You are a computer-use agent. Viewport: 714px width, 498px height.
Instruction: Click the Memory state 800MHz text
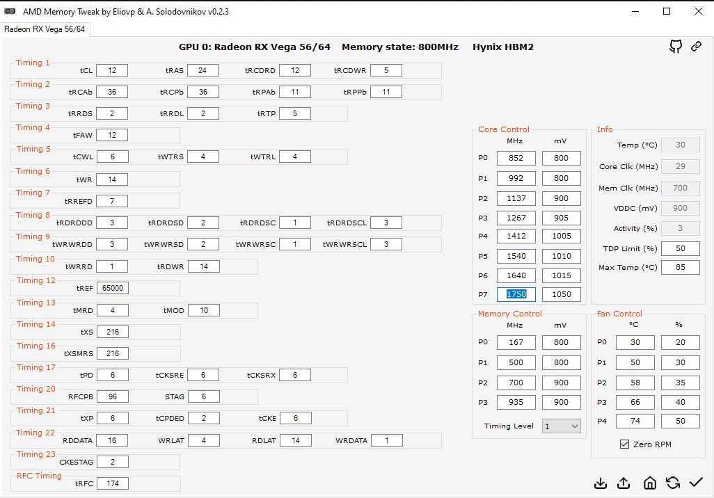pyautogui.click(x=400, y=47)
